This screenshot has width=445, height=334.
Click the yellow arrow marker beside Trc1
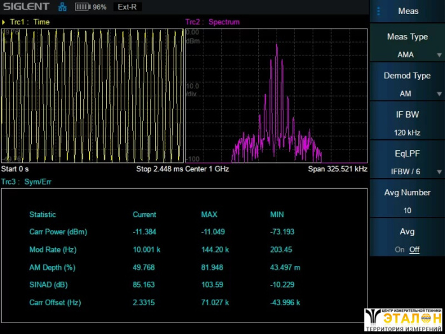point(4,22)
